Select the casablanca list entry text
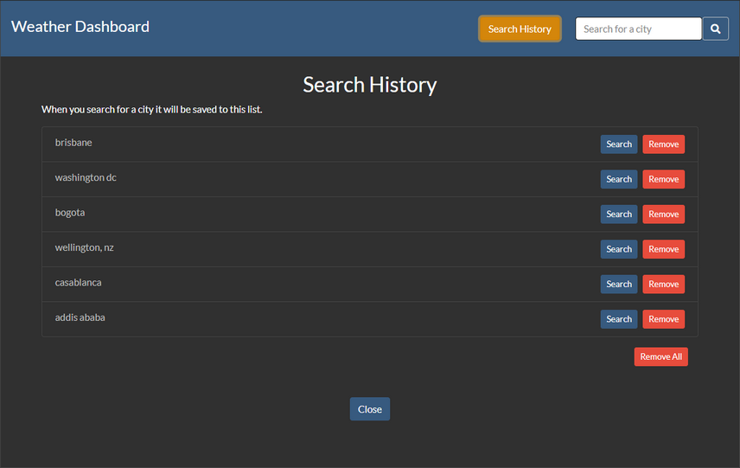Viewport: 740px width, 468px height. [x=78, y=282]
